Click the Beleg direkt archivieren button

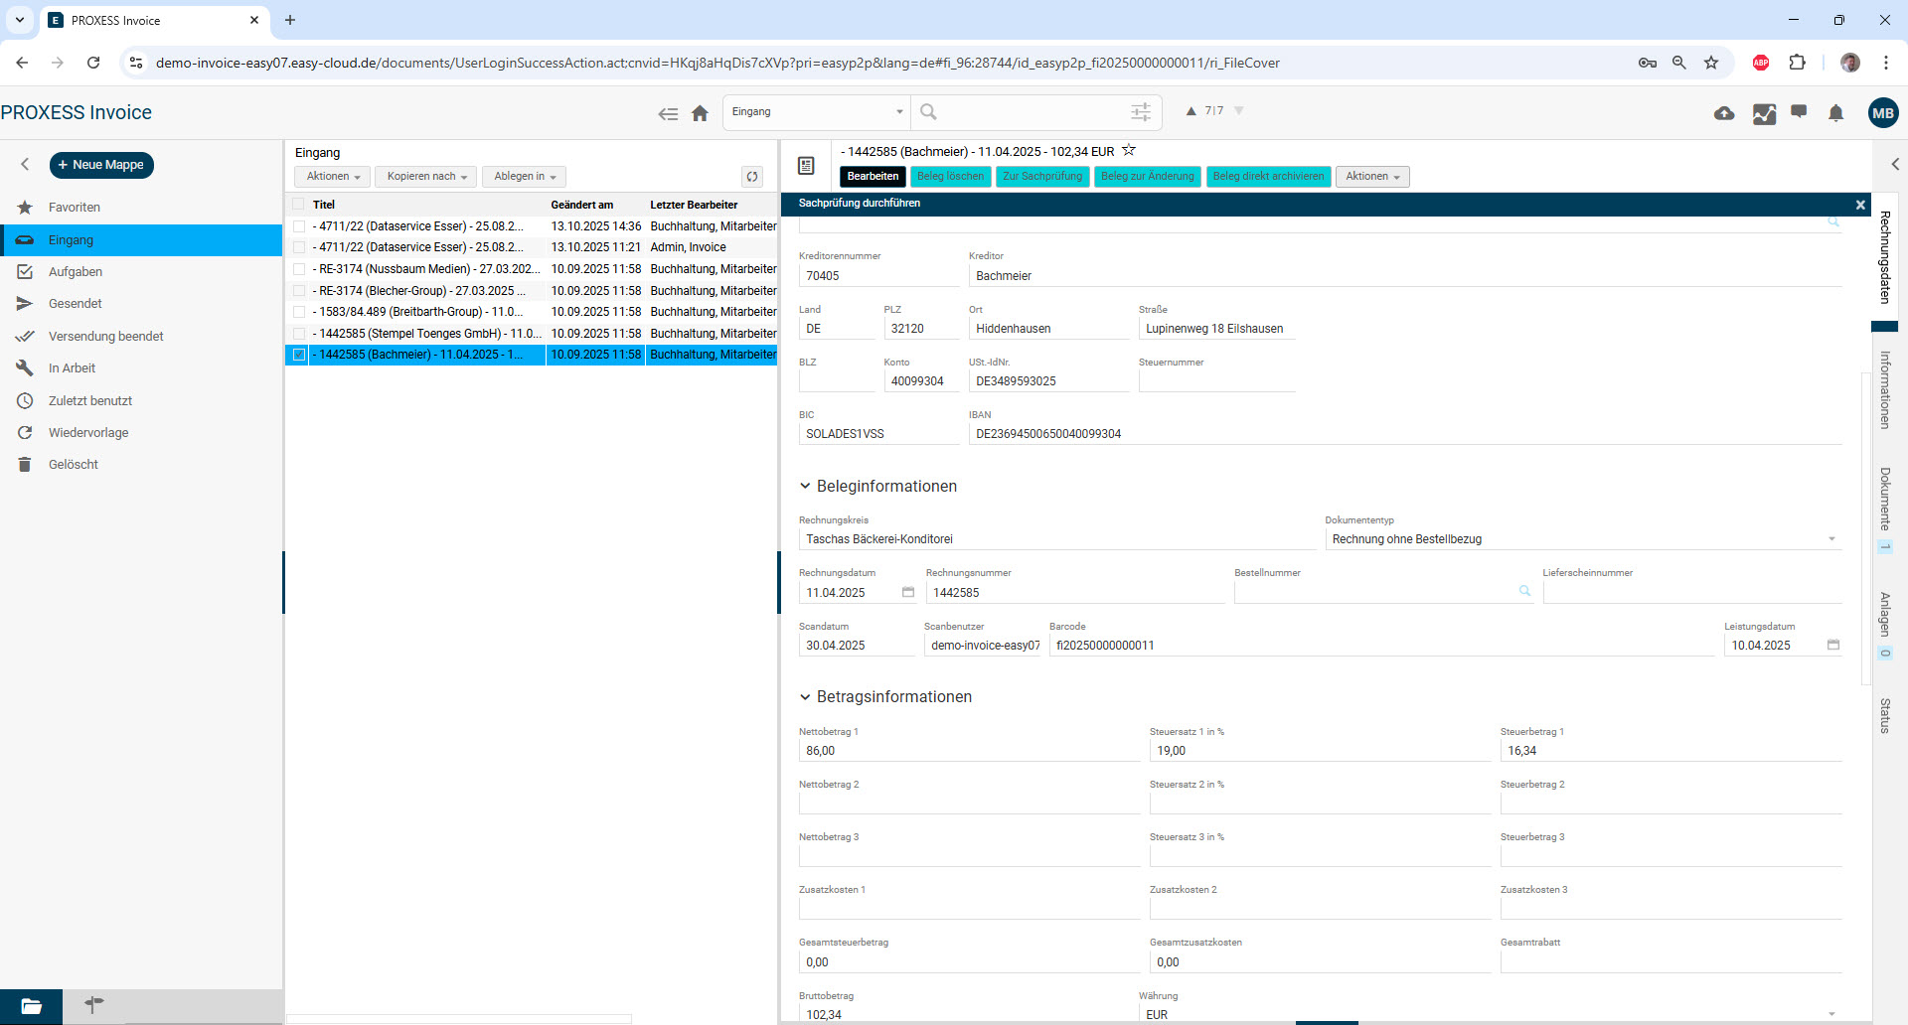pos(1267,177)
